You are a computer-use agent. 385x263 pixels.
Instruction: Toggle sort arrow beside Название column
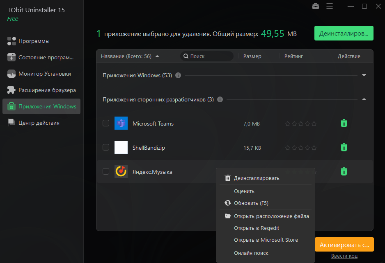coord(157,56)
